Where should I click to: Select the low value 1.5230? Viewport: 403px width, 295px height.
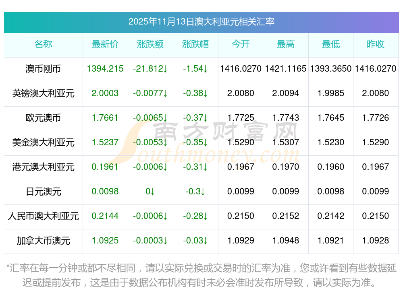click(x=331, y=142)
